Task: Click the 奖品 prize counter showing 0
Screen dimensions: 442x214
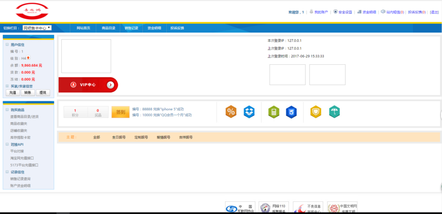Action: 98,112
